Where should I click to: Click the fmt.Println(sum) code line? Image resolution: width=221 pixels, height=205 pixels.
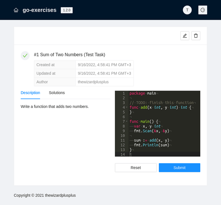click(x=152, y=145)
